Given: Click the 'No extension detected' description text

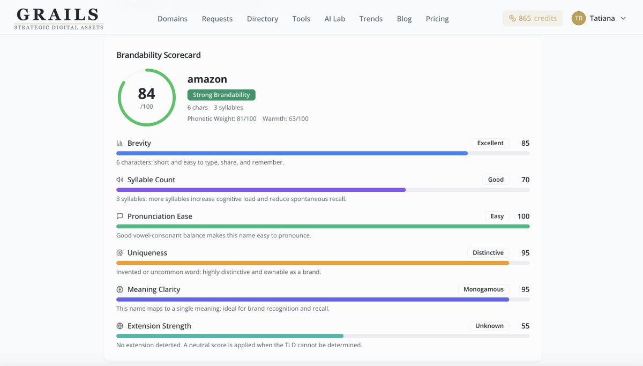Looking at the screenshot, I should [x=239, y=345].
